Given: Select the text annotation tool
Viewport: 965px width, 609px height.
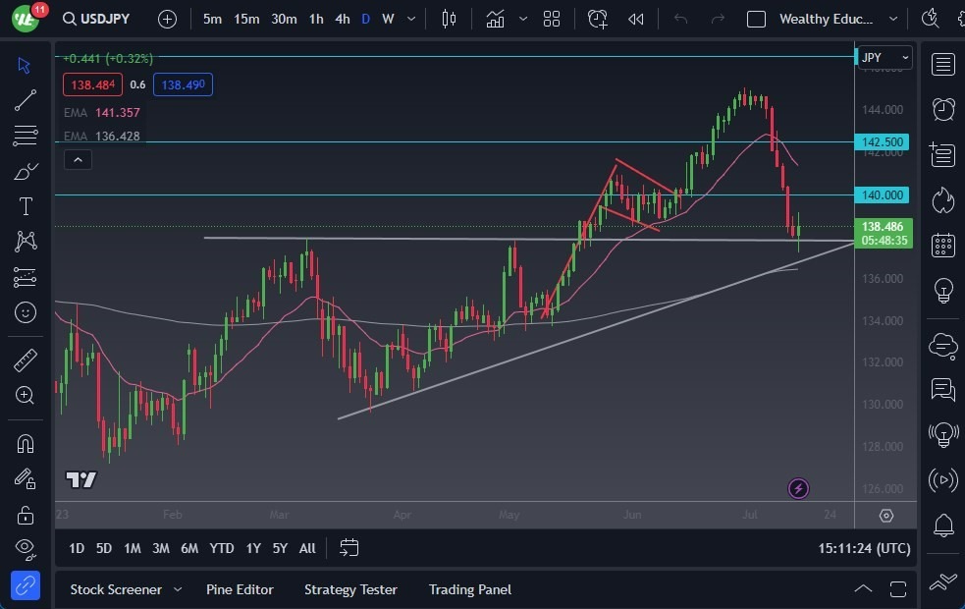Looking at the screenshot, I should tap(26, 206).
